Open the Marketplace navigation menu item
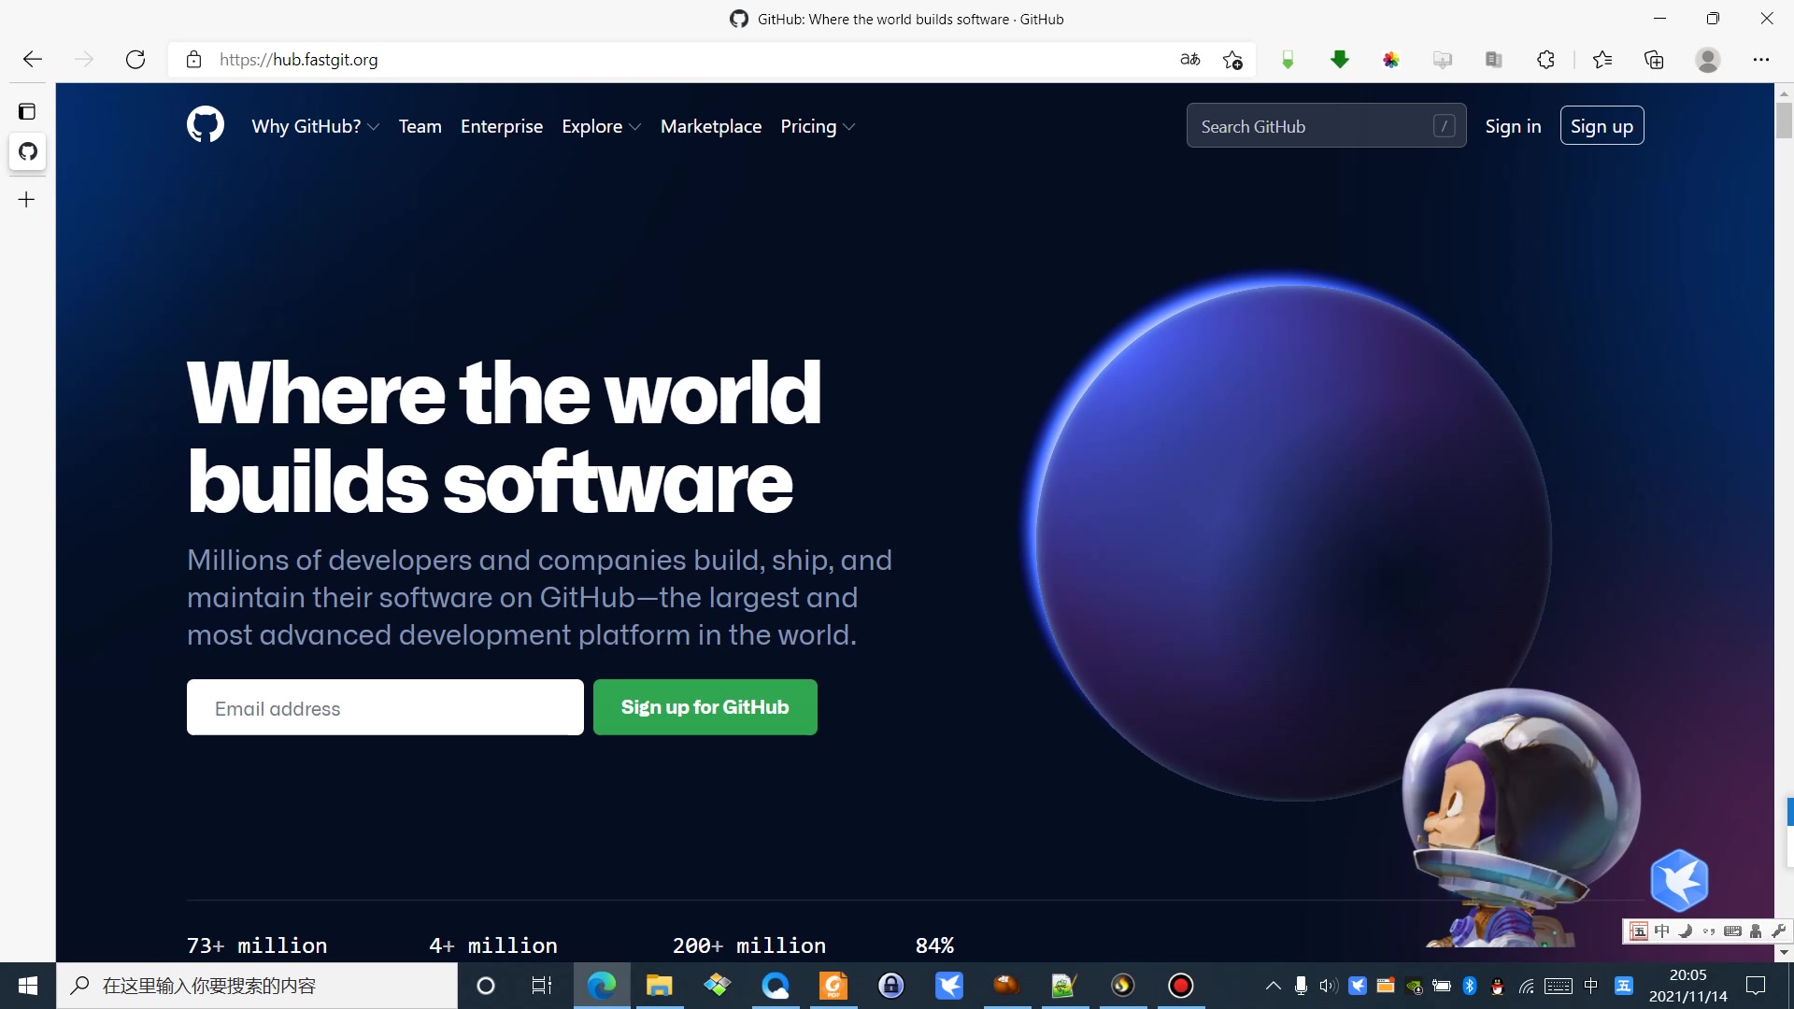Image resolution: width=1794 pixels, height=1009 pixels. pos(712,126)
